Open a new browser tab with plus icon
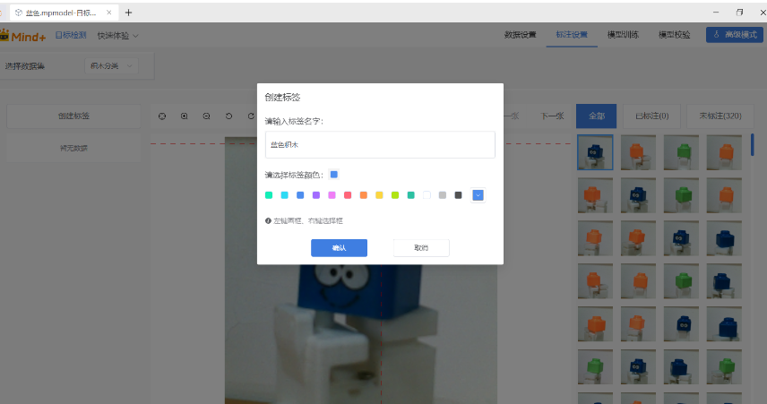This screenshot has height=404, width=767. [x=128, y=13]
